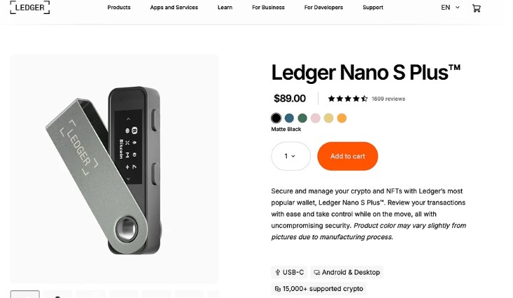
Task: Open the Apps and Services menu
Action: coord(174,8)
